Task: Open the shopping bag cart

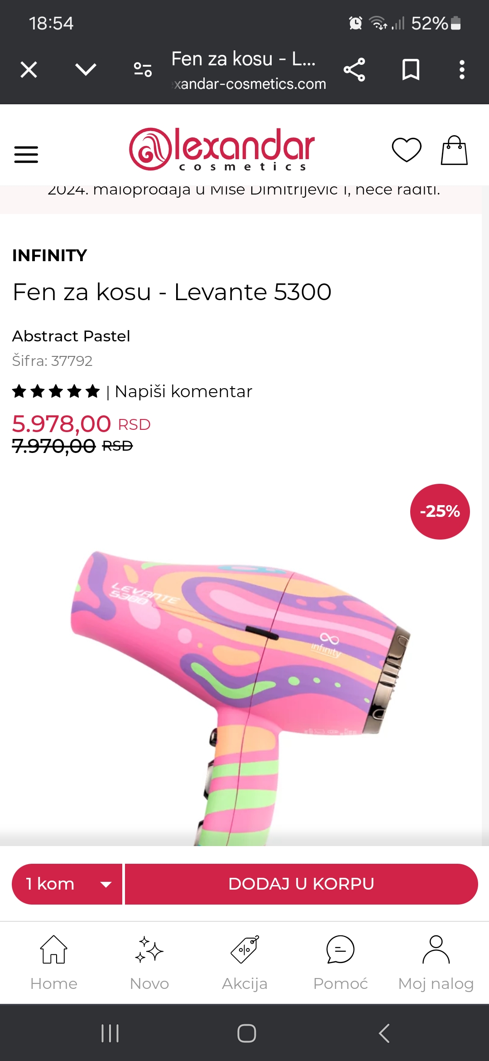Action: [x=454, y=150]
